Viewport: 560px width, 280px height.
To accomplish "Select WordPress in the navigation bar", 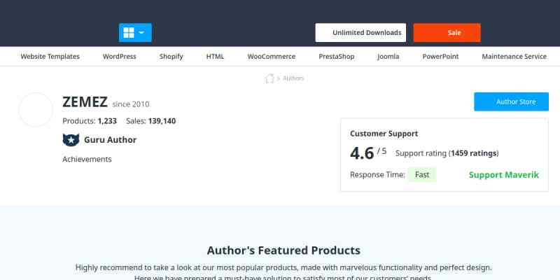I will point(120,57).
